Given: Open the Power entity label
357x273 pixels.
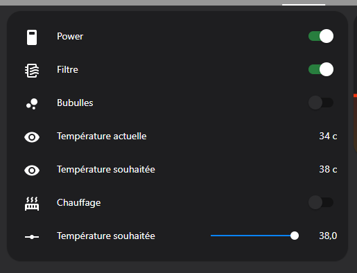Looking at the screenshot, I should pyautogui.click(x=70, y=36).
